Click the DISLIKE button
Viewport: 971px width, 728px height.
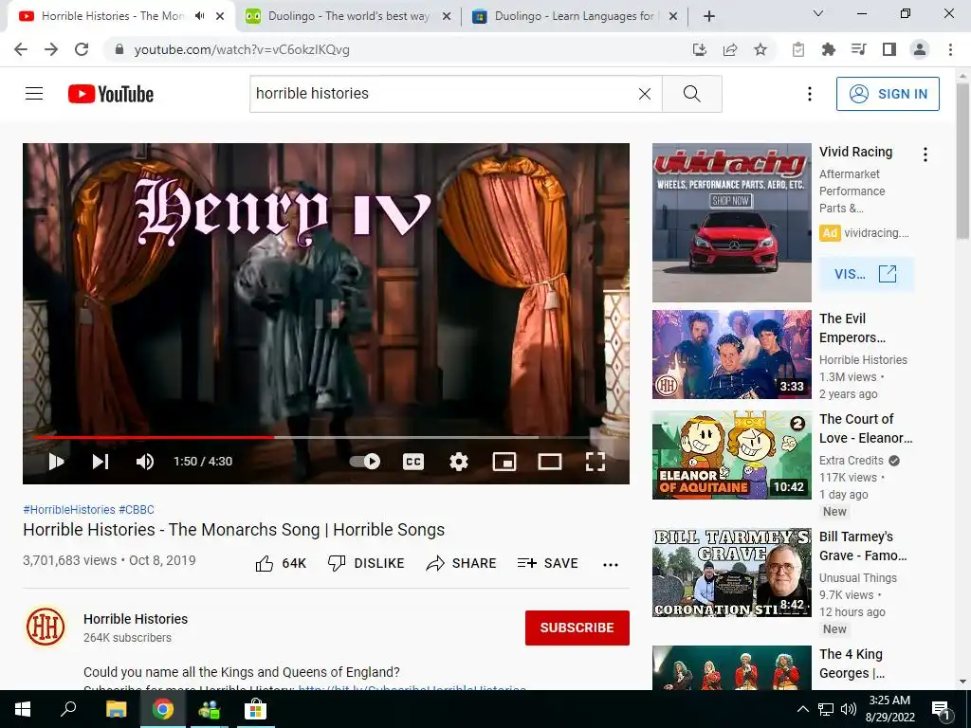[x=365, y=563]
